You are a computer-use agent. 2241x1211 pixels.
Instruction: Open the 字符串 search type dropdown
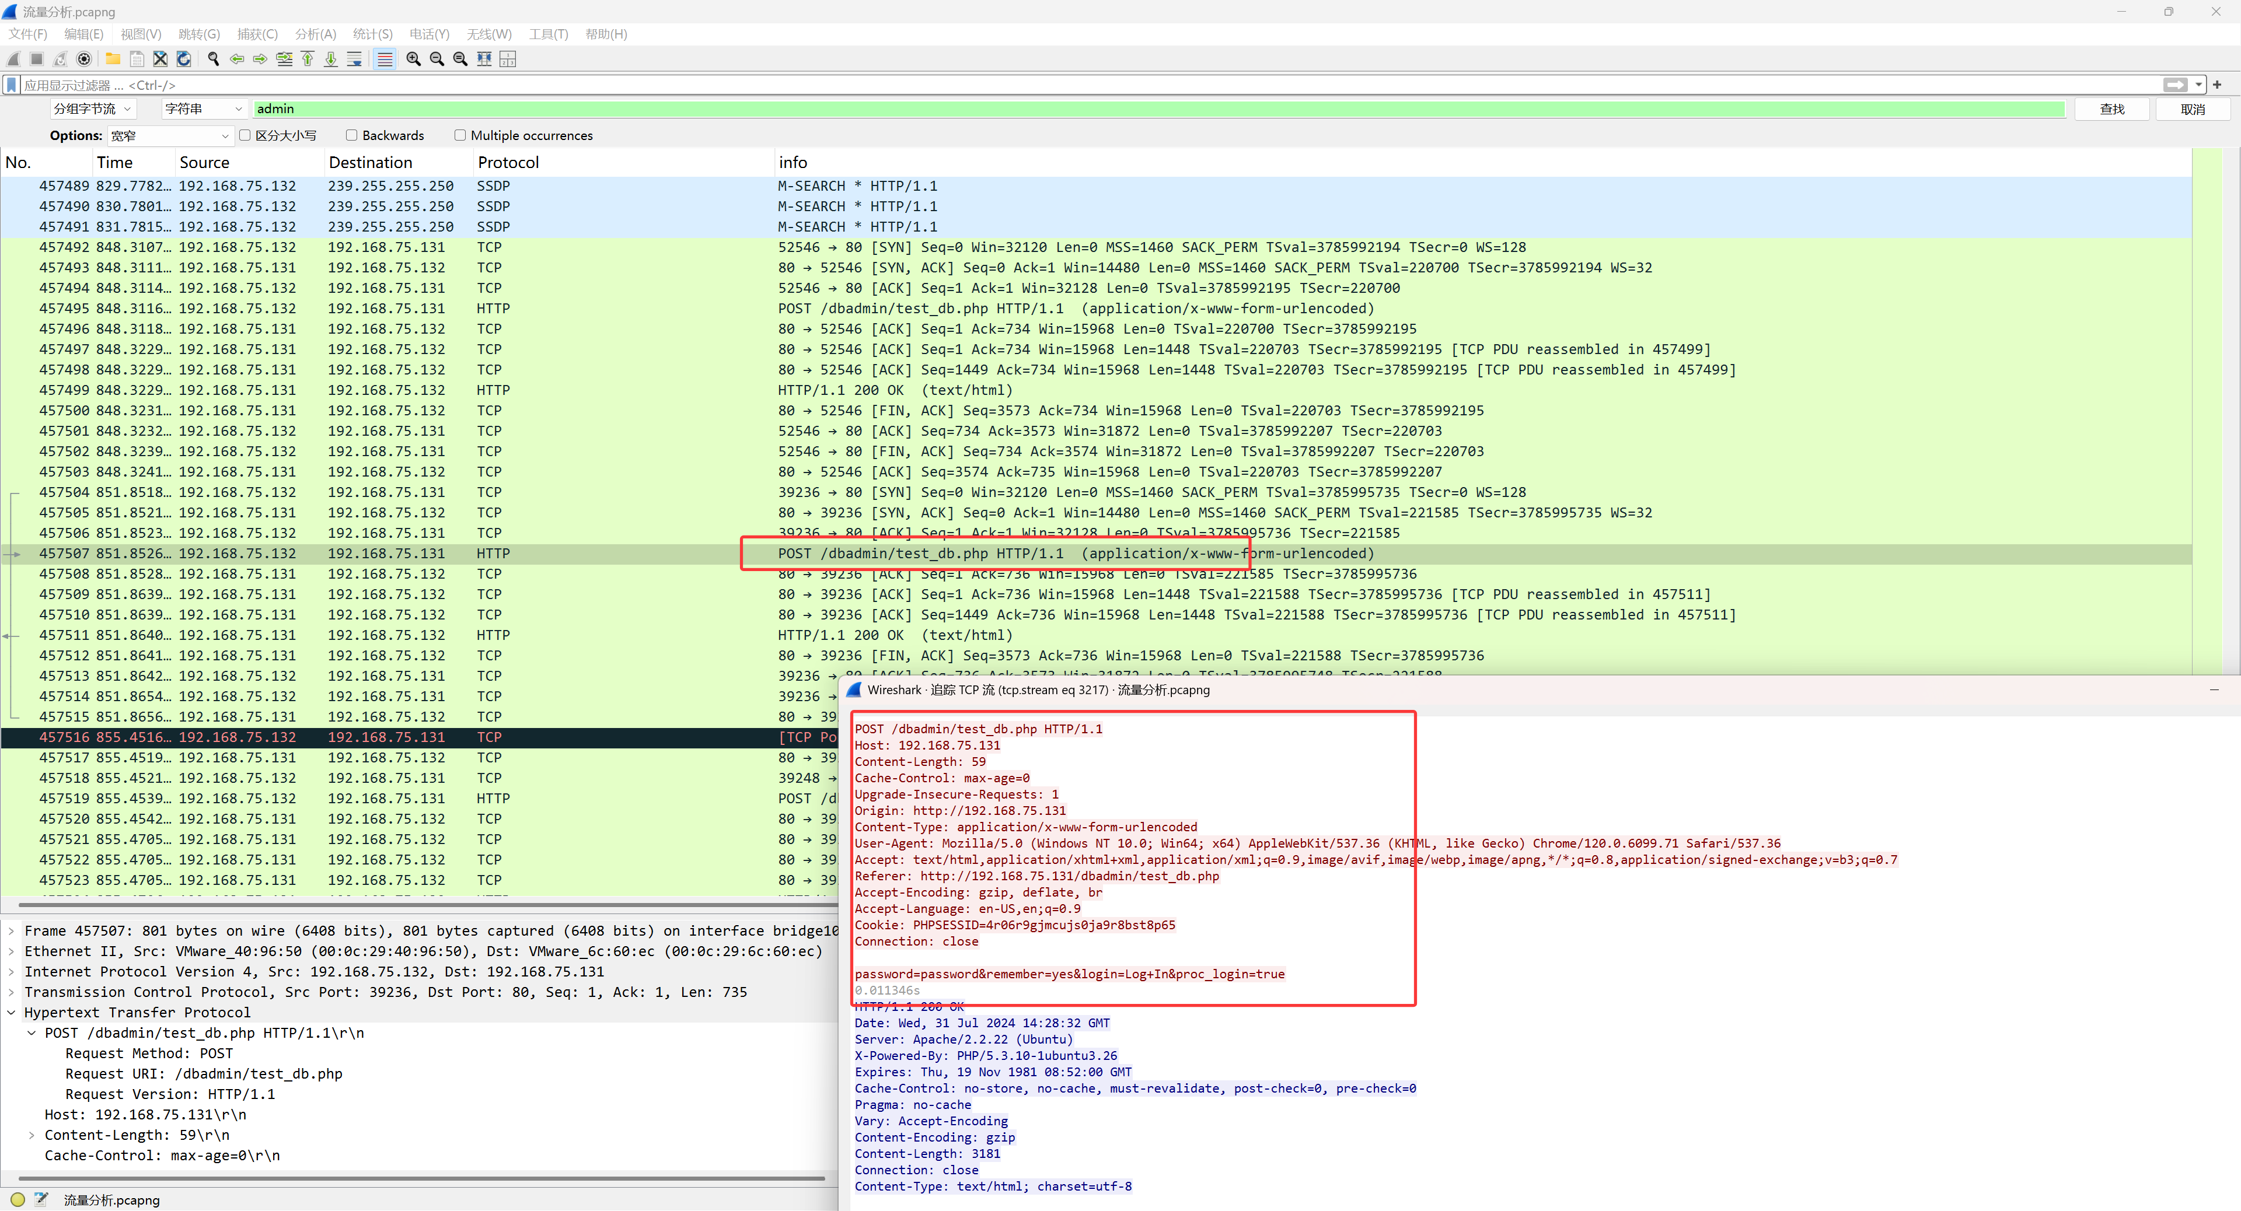click(x=204, y=108)
